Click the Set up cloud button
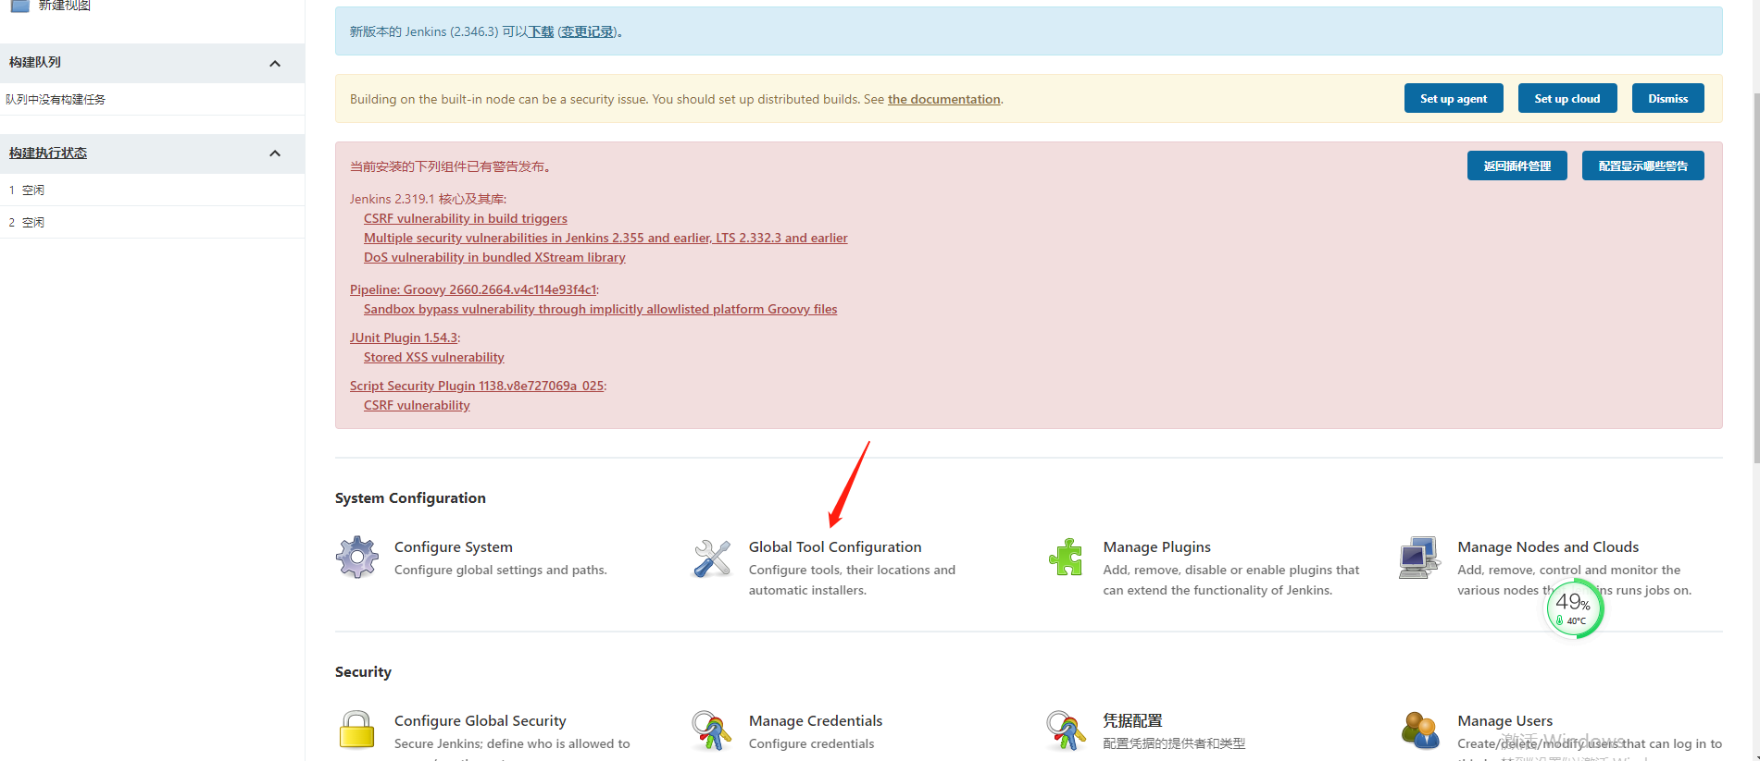 click(x=1567, y=99)
